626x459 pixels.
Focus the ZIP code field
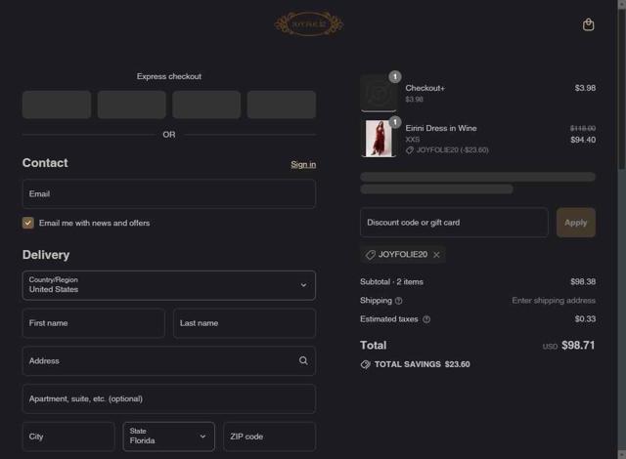[270, 437]
